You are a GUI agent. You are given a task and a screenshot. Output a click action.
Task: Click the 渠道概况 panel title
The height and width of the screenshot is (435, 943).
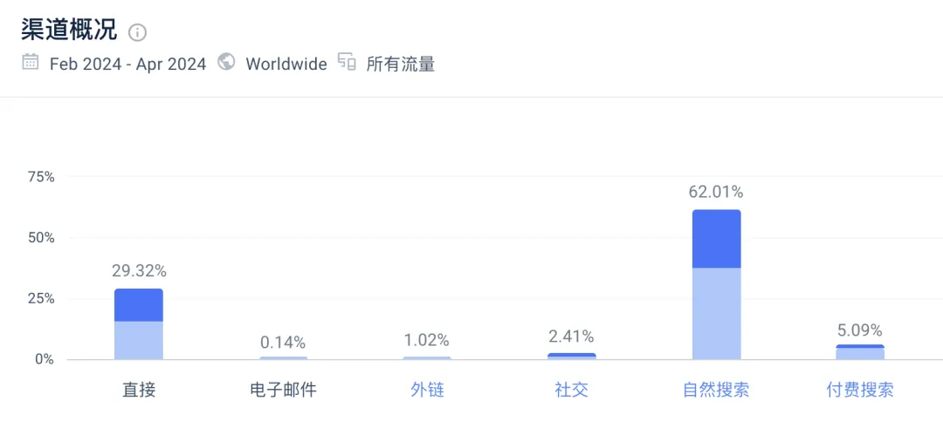click(69, 30)
